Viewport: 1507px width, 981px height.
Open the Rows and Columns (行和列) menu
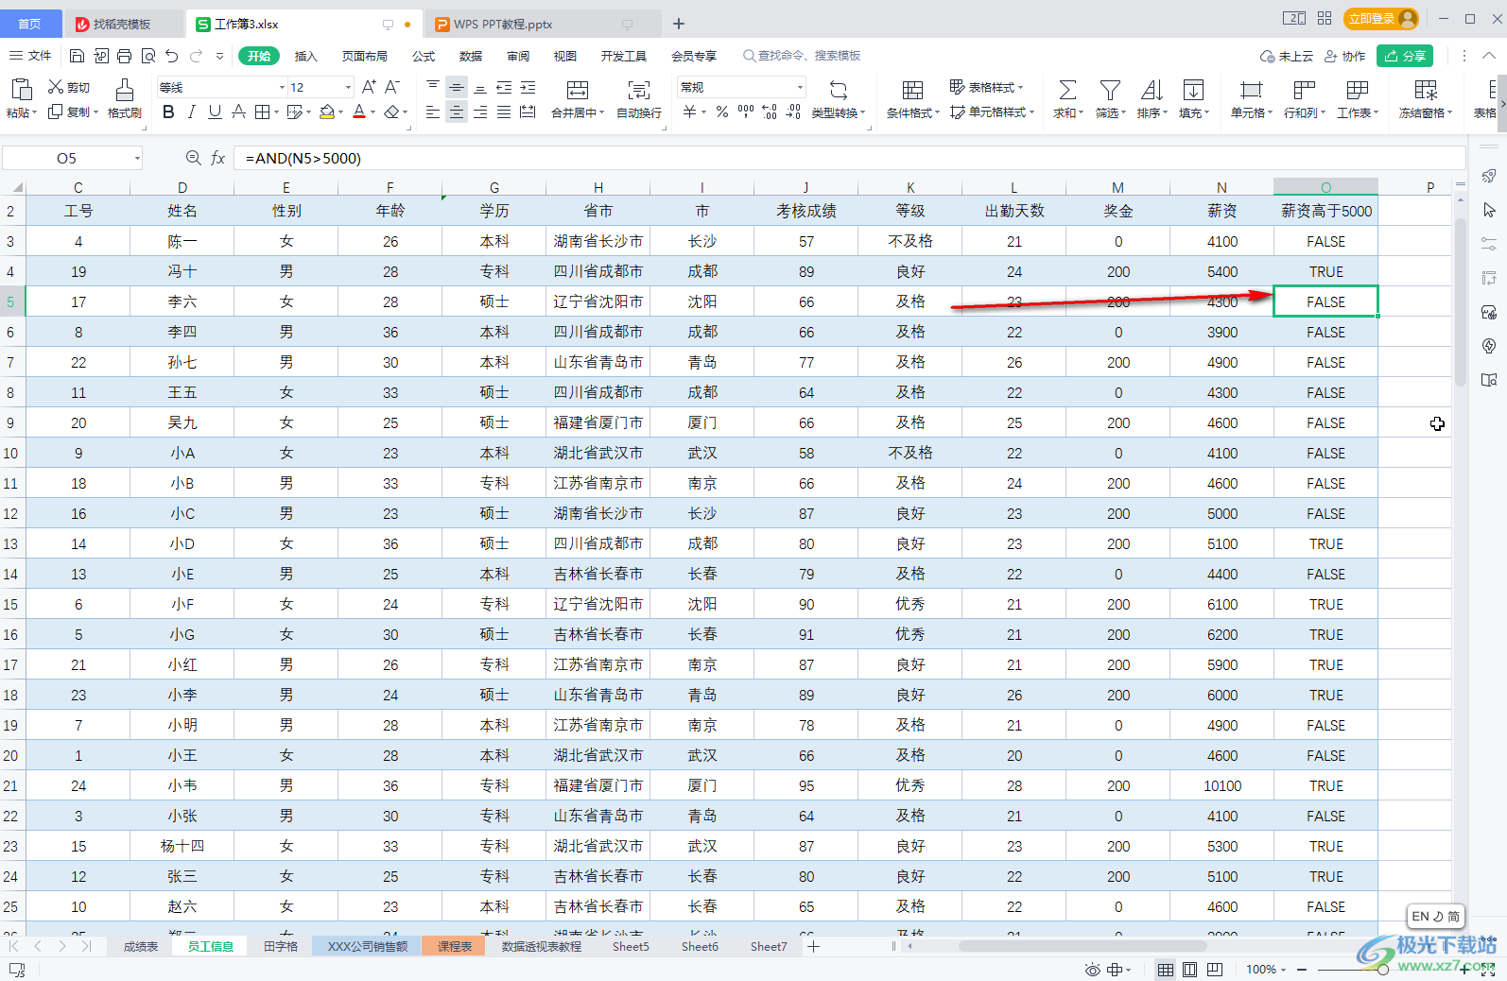tap(1305, 98)
